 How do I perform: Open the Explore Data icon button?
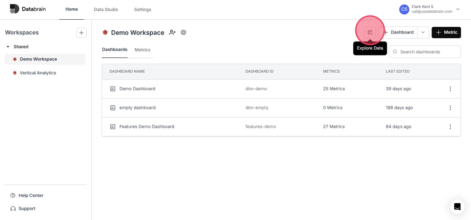pos(370,32)
